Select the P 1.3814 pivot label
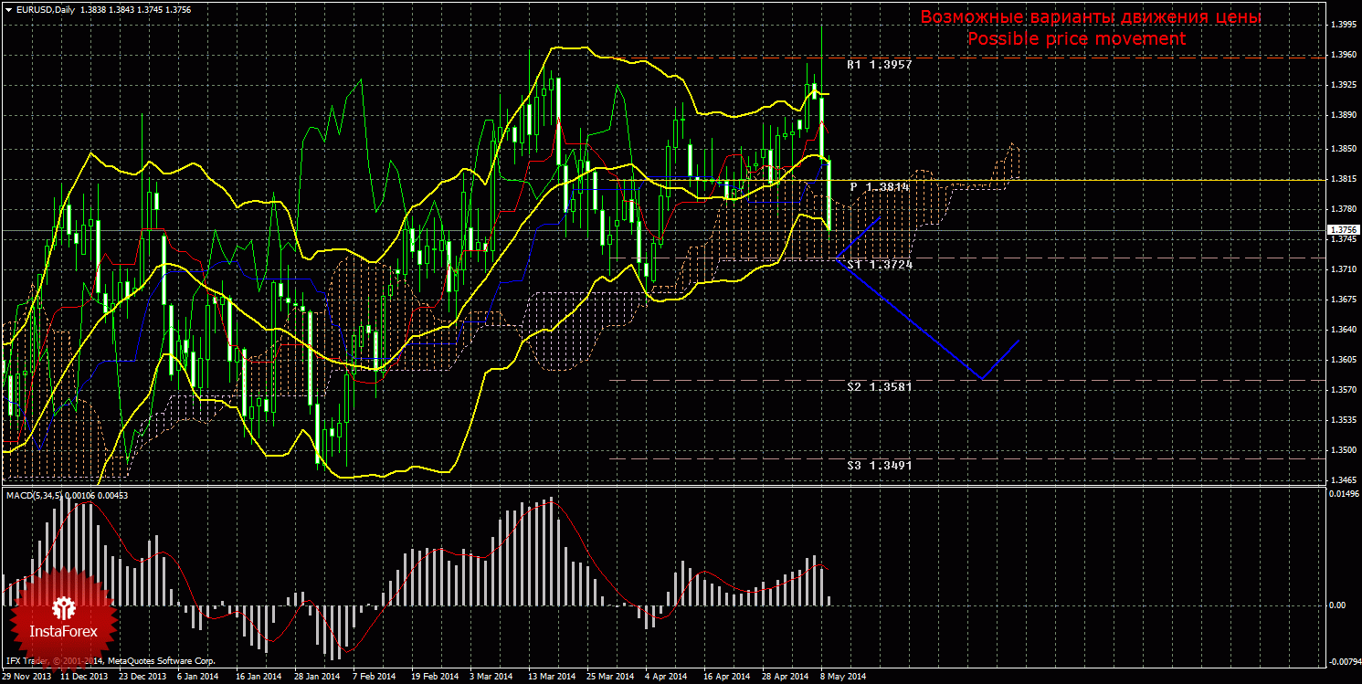The image size is (1362, 684). click(880, 186)
